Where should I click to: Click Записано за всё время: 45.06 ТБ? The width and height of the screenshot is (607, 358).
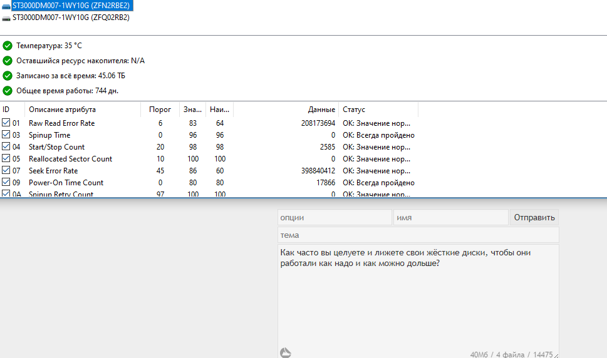click(70, 76)
